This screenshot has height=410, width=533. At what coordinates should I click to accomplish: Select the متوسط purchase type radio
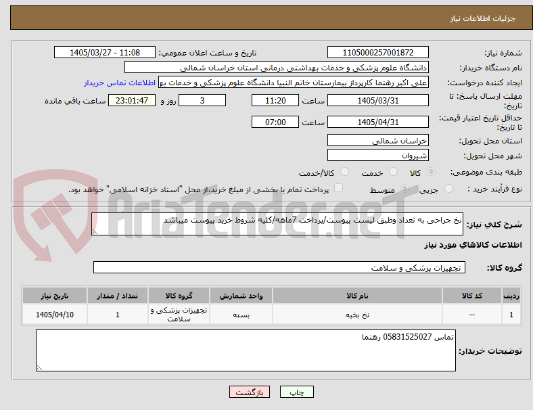(x=404, y=188)
